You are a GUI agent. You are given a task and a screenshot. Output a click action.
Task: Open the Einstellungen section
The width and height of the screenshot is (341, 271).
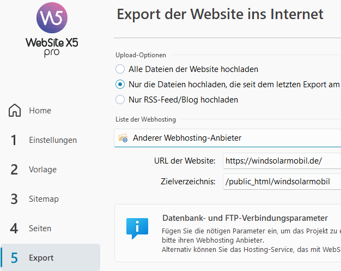click(x=53, y=140)
